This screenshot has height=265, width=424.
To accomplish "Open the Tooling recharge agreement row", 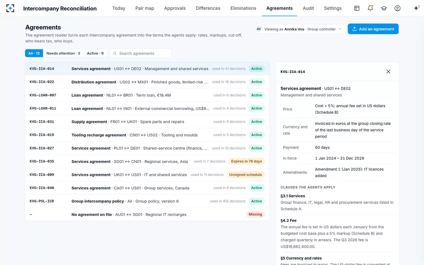I will tap(147, 135).
